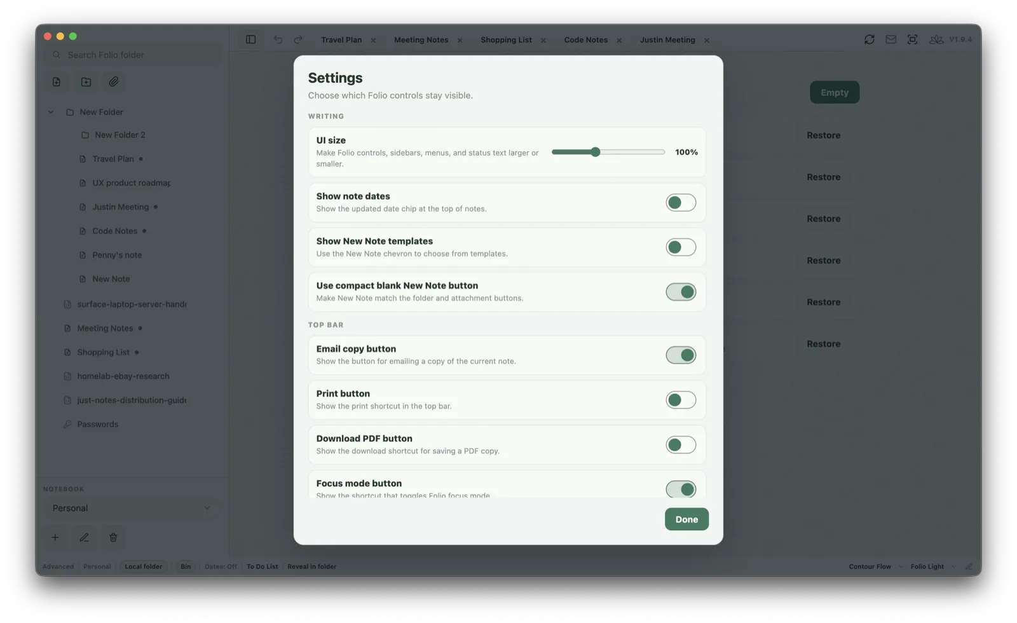
Task: Turn on Print button toggle
Action: tap(681, 400)
